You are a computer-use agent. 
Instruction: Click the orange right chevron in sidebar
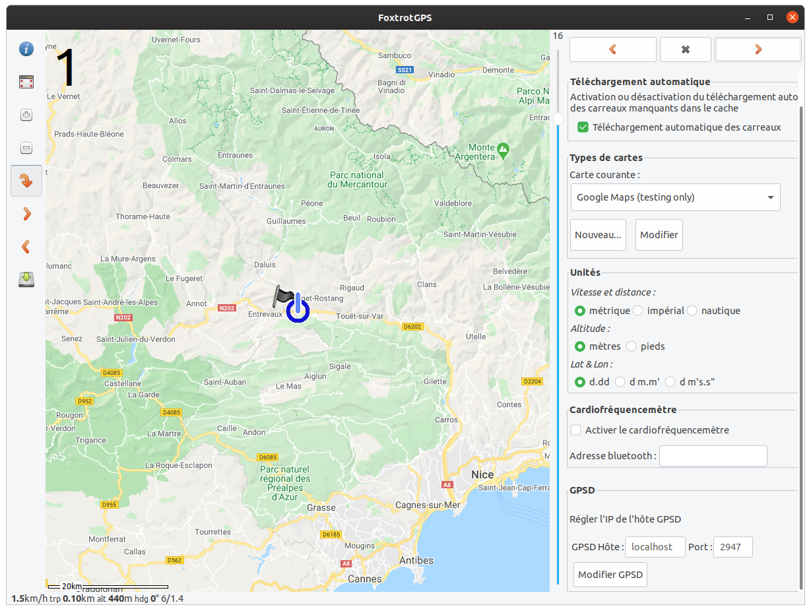coord(26,214)
